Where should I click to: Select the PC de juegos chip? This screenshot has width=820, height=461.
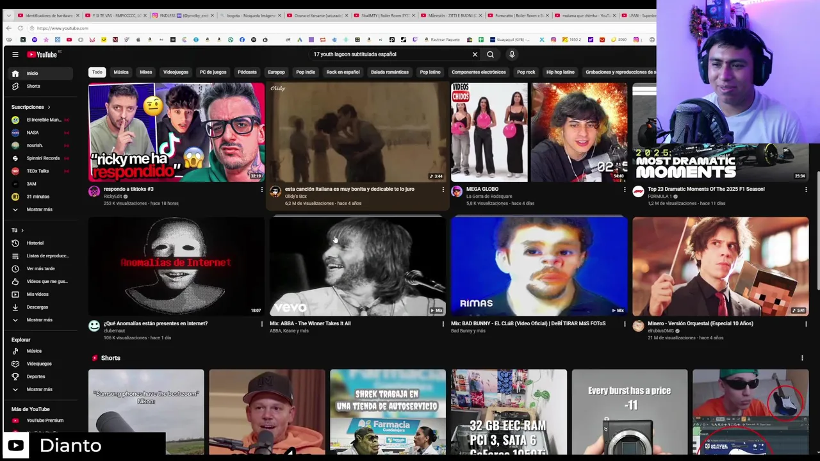[x=213, y=72]
